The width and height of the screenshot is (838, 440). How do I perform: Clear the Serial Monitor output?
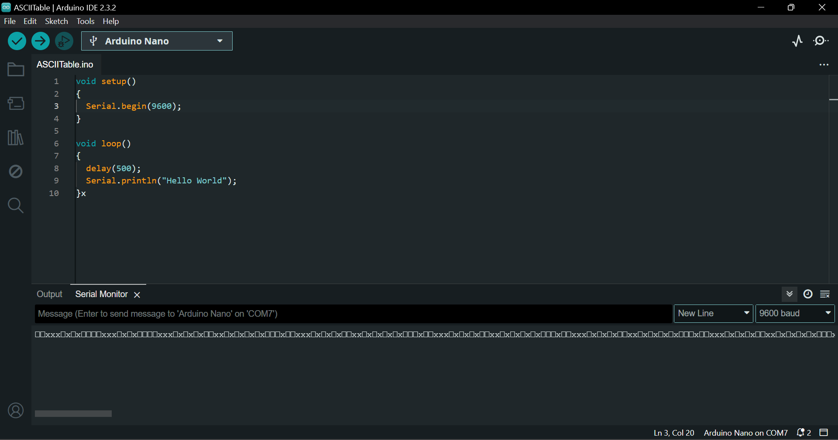[825, 294]
